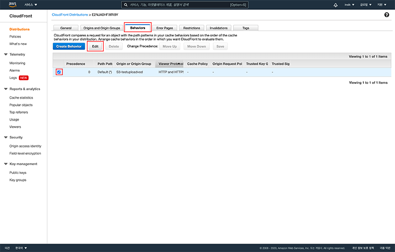Image resolution: width=395 pixels, height=252 pixels.
Task: Sort by the Viewer Protocol column header
Action: pyautogui.click(x=169, y=64)
